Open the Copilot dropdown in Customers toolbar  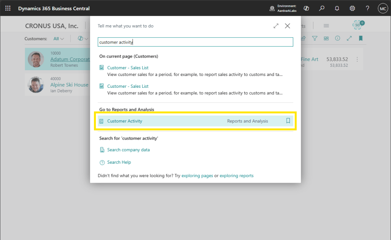coord(82,39)
